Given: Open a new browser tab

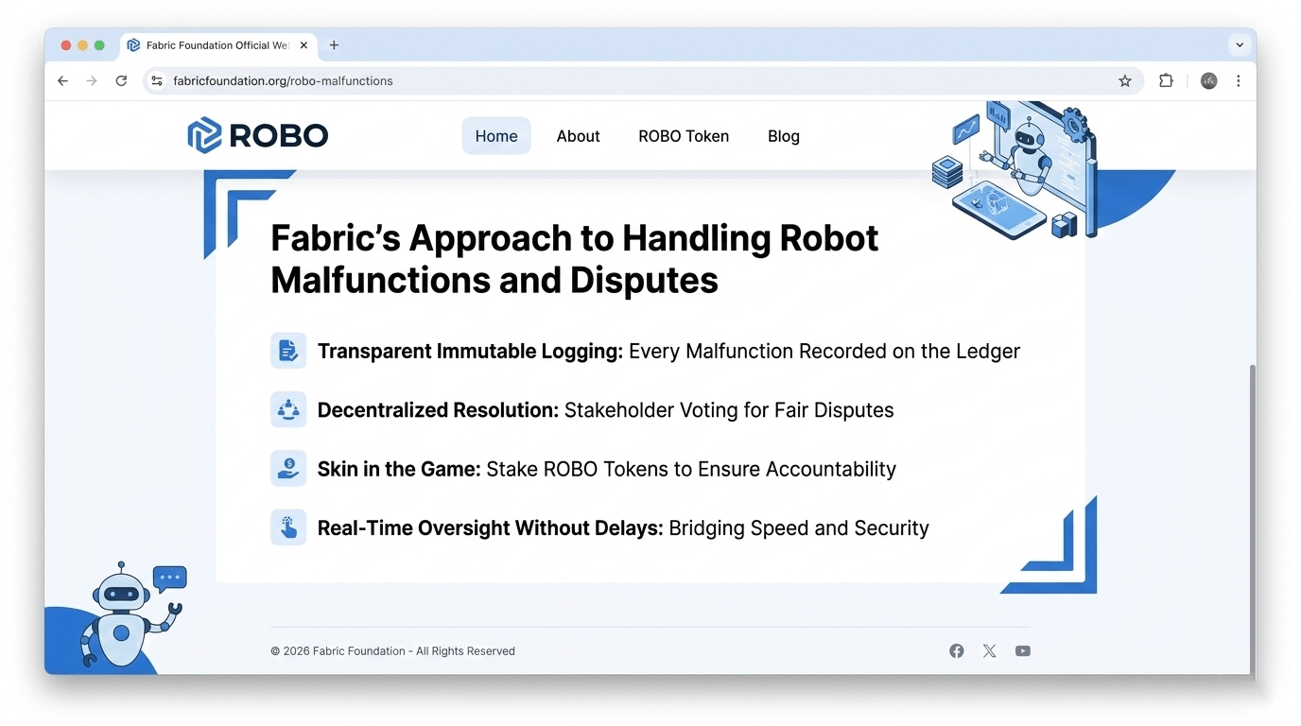Looking at the screenshot, I should tap(334, 45).
